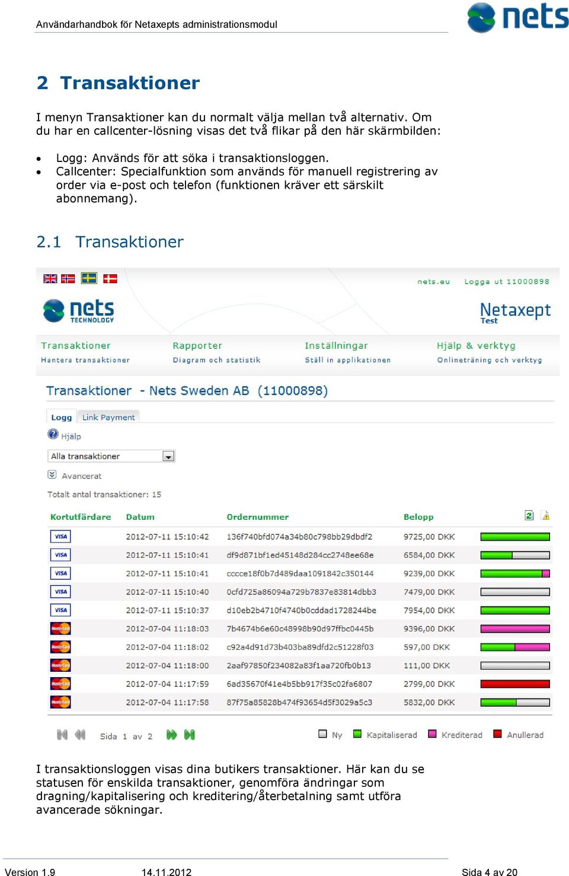This screenshot has width=569, height=876.
Task: Expand the Avancerat search section
Action: click(x=75, y=475)
